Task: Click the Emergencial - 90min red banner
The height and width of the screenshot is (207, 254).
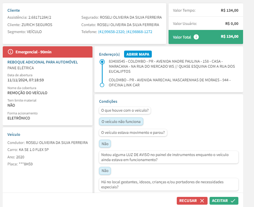Action: (47, 52)
